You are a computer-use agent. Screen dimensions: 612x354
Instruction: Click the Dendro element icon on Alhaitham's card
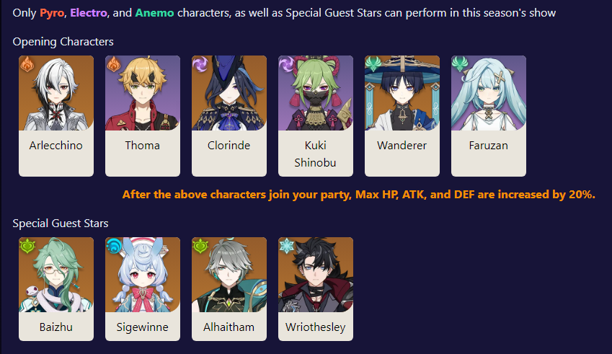(x=200, y=247)
